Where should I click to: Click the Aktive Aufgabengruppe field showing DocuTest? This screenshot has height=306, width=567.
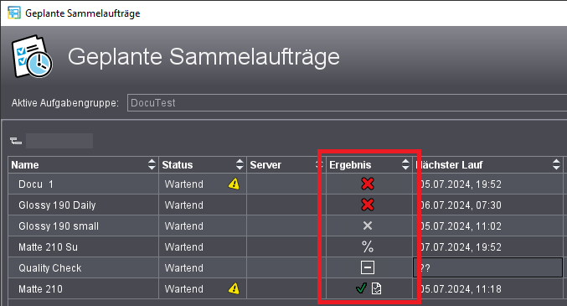347,103
